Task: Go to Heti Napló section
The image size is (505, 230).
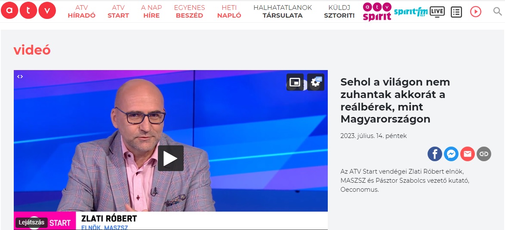Action: click(229, 12)
